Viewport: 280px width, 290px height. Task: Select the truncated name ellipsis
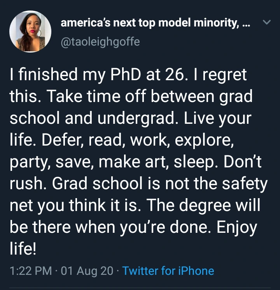[x=246, y=25]
